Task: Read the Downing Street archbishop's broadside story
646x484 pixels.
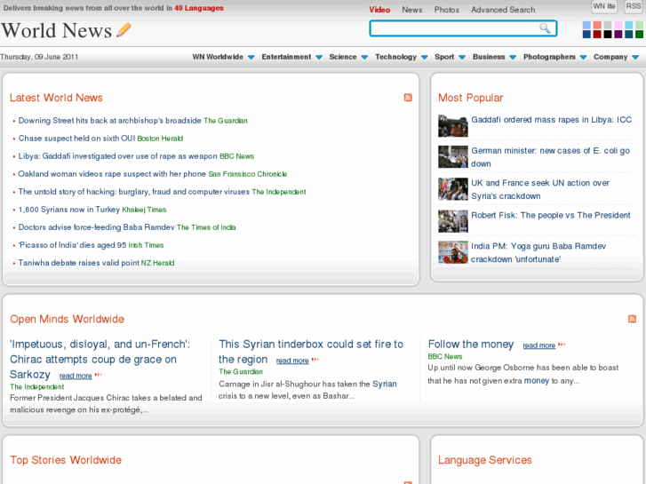Action: coord(109,121)
